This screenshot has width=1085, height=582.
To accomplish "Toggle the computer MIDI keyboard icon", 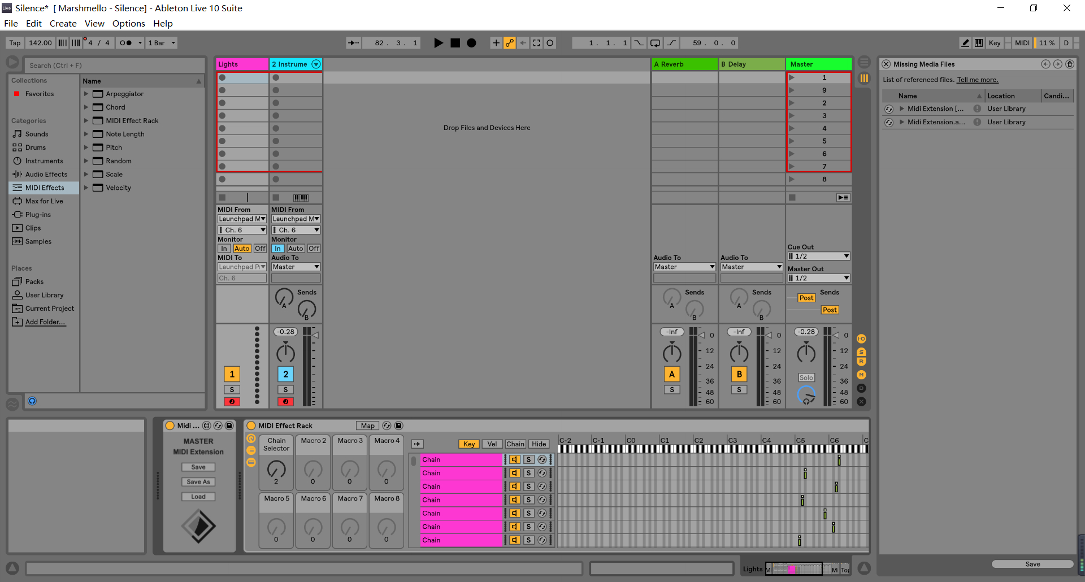I will (978, 43).
